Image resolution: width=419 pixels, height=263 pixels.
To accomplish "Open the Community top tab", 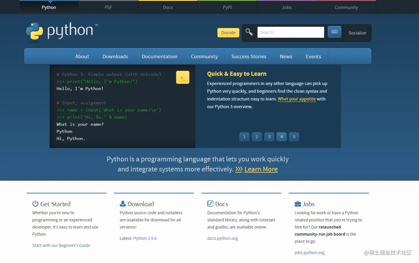I will click(346, 7).
